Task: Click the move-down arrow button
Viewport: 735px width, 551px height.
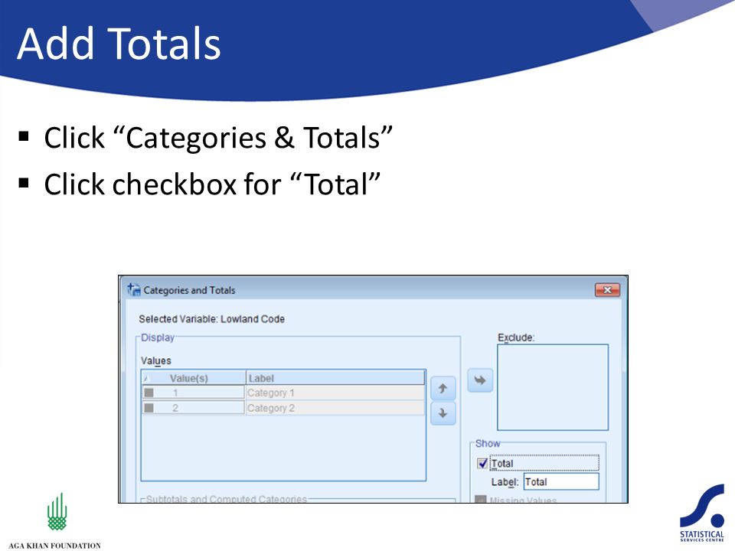Action: [x=443, y=413]
